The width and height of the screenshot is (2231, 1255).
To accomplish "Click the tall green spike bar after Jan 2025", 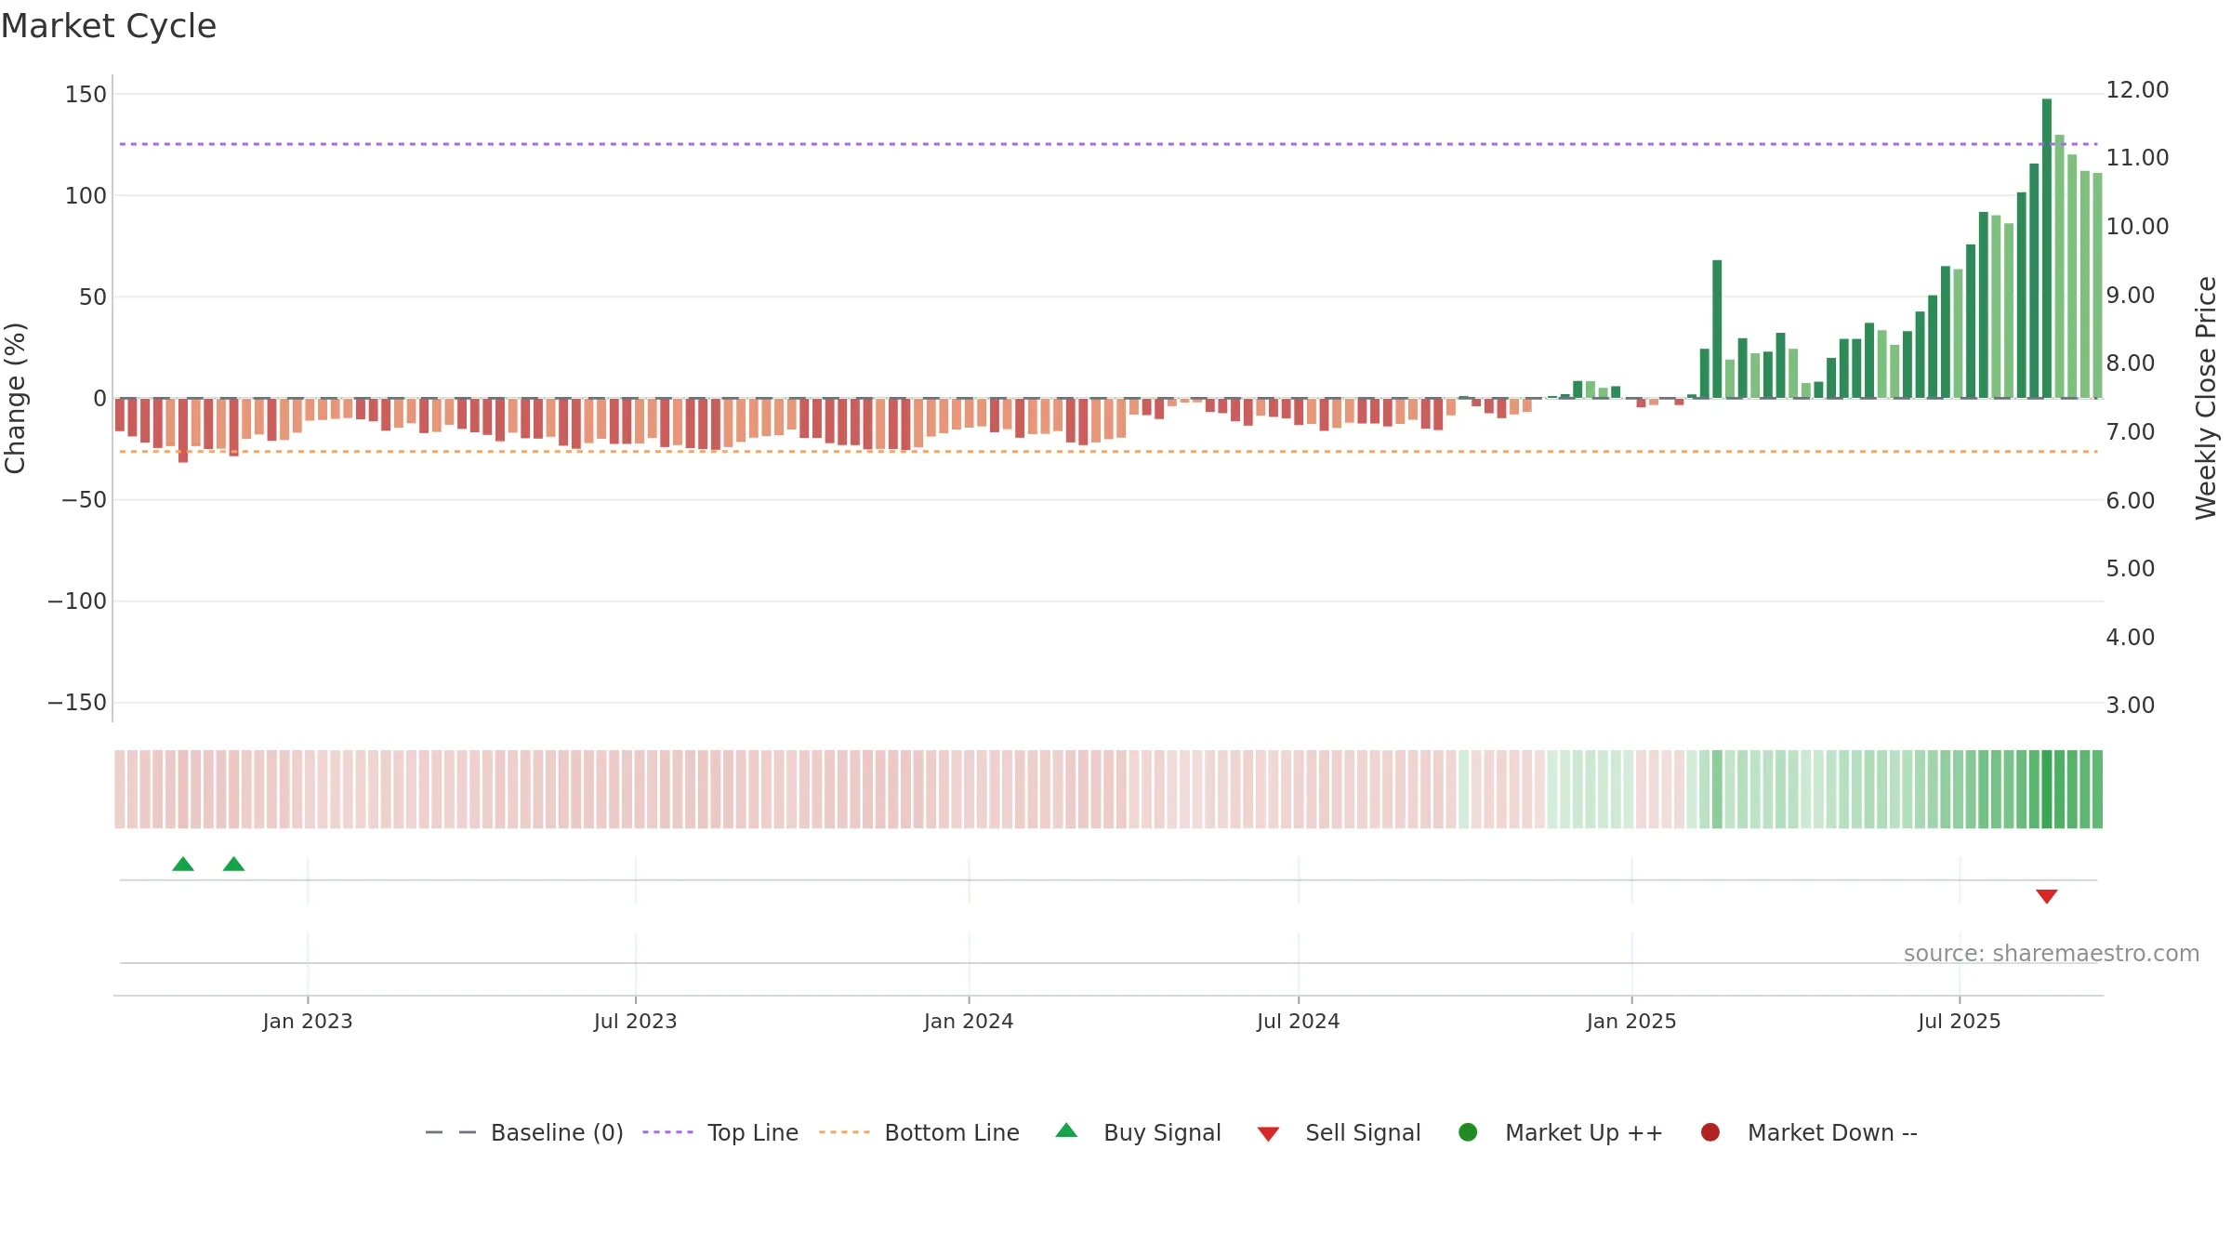I will pyautogui.click(x=1717, y=329).
